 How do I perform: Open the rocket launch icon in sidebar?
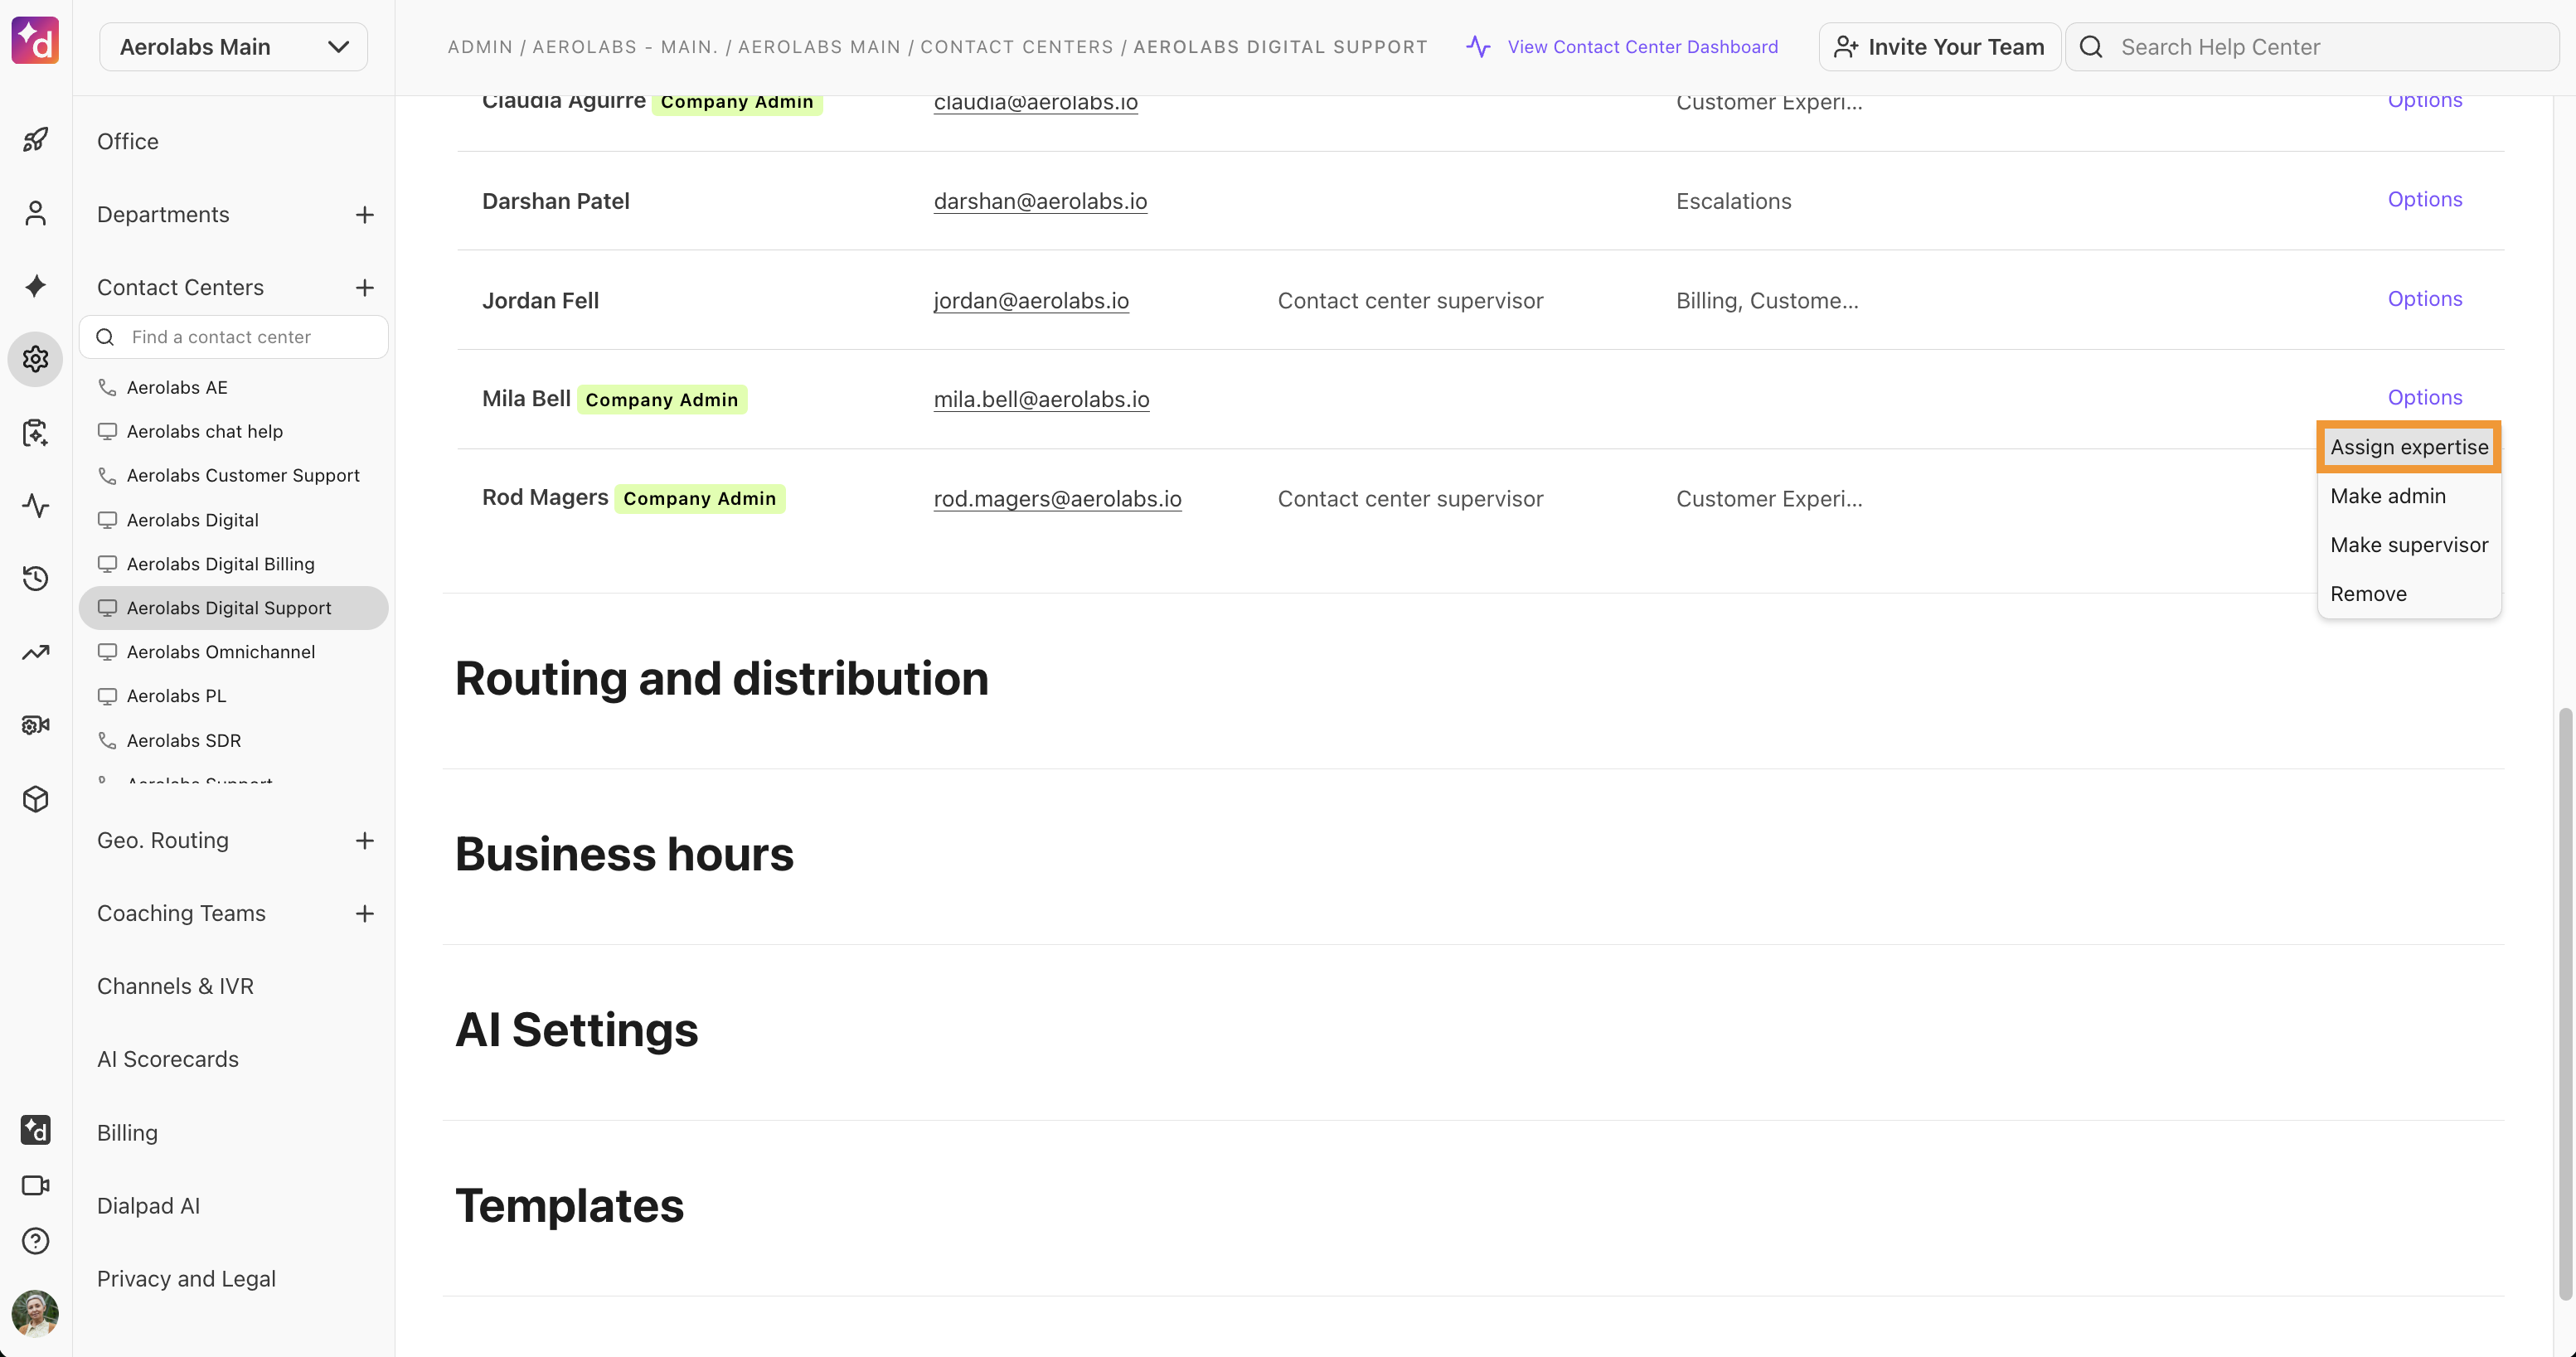35,139
